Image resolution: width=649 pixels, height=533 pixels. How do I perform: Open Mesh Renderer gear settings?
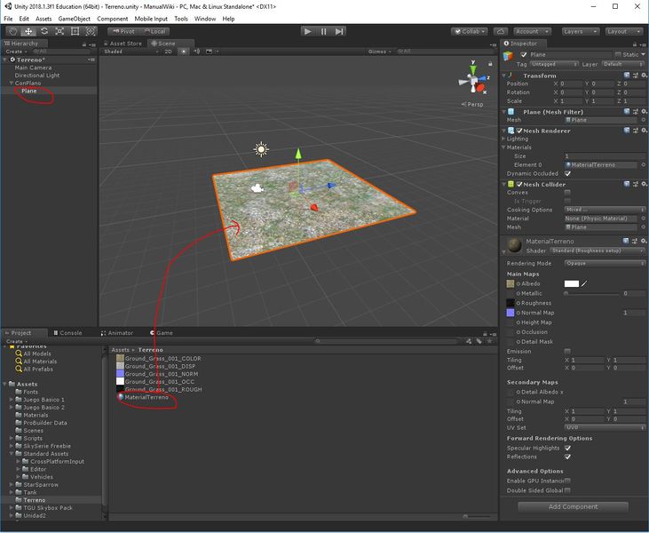pyautogui.click(x=644, y=131)
